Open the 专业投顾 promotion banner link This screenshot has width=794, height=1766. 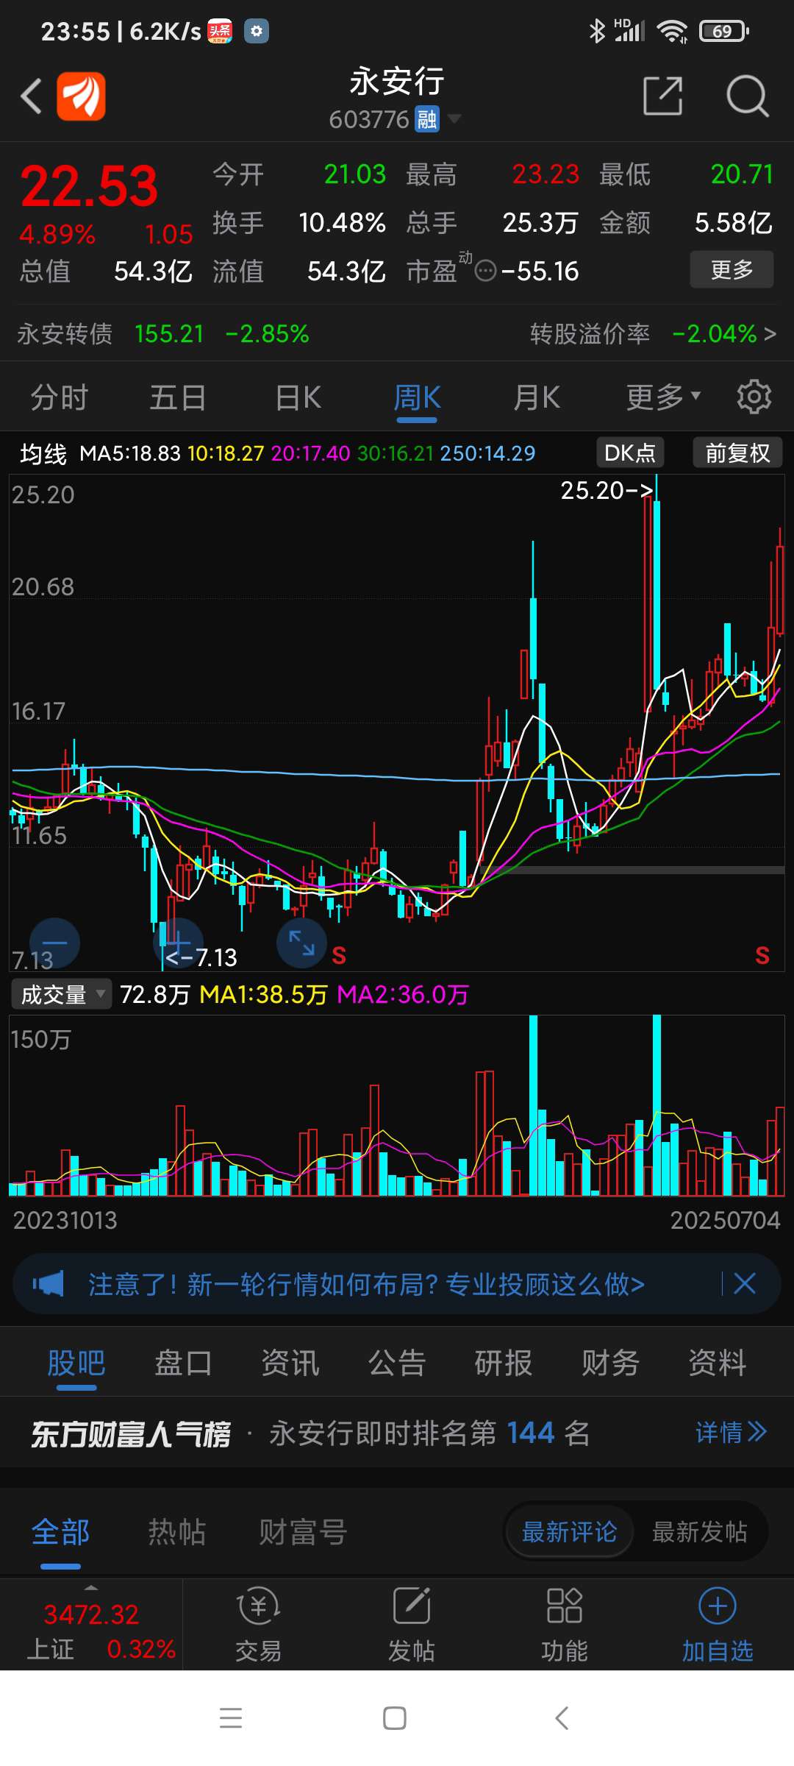[366, 1284]
